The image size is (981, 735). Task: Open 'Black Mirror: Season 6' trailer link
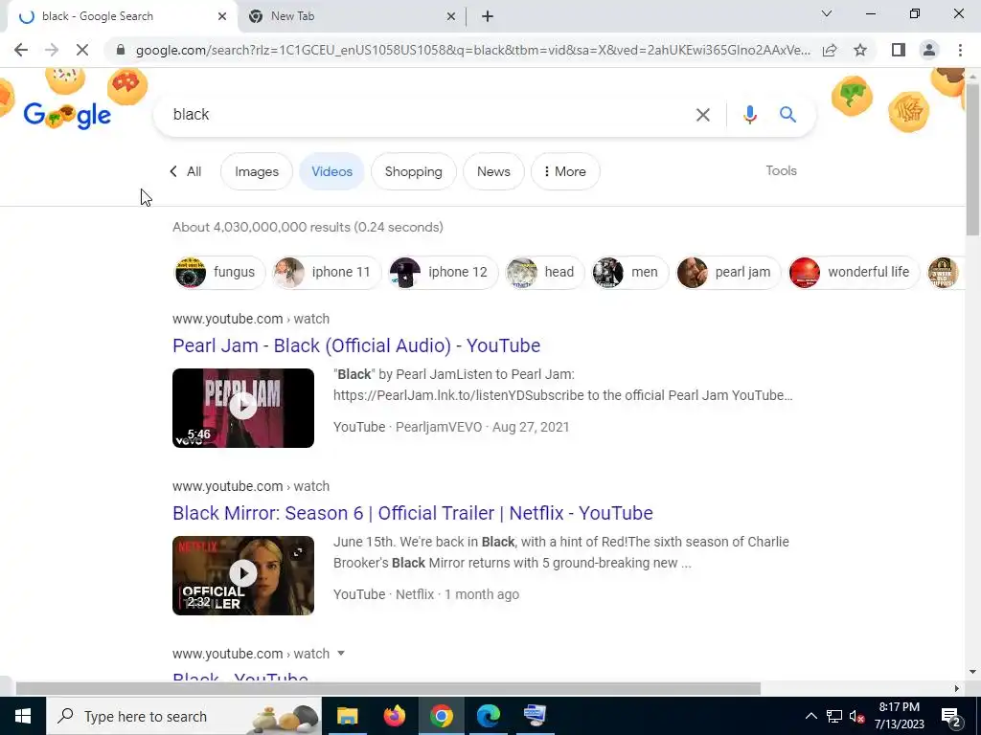[413, 513]
